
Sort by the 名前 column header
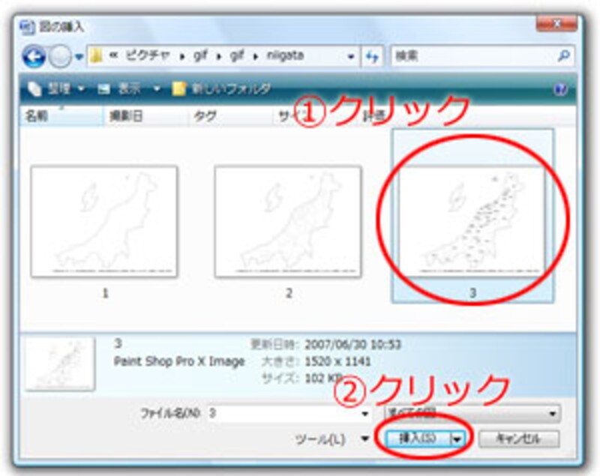tap(61, 115)
